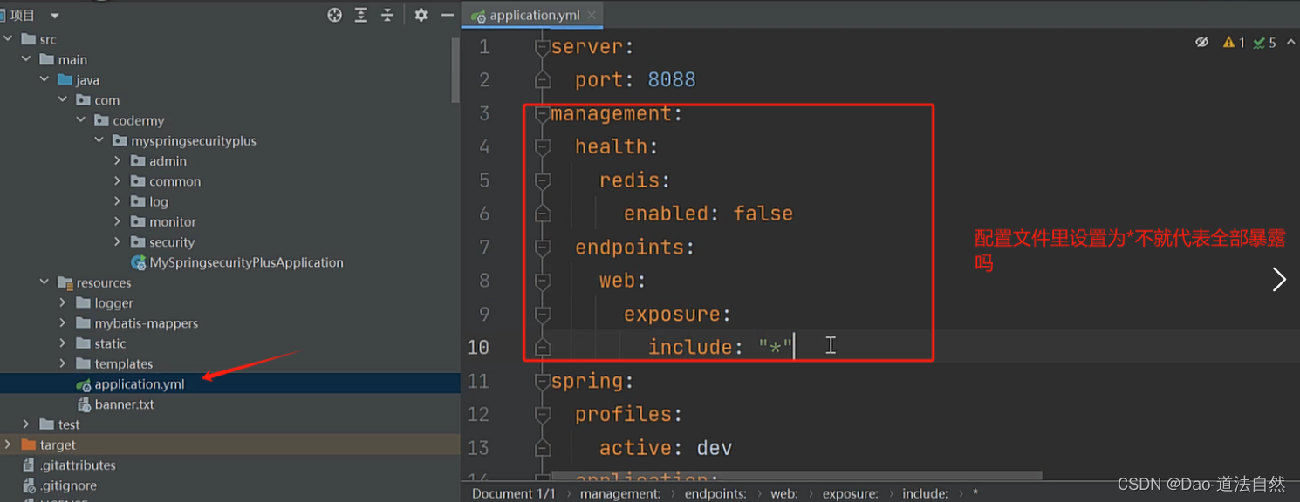Screen dimensions: 1300x502
Task: Collapse the resources folder
Action: point(45,282)
